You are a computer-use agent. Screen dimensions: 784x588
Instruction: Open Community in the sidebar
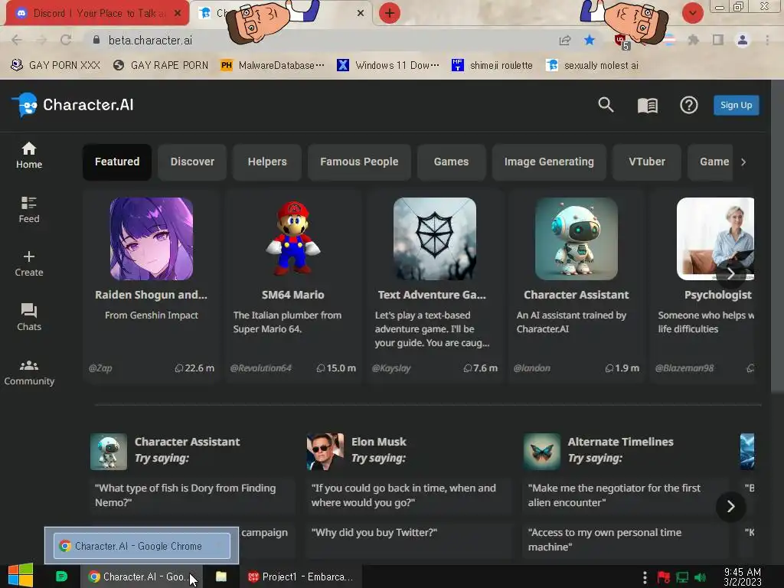point(29,373)
